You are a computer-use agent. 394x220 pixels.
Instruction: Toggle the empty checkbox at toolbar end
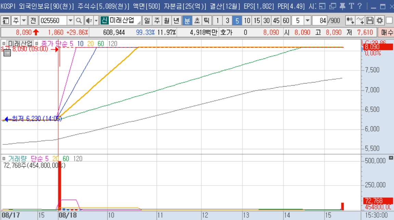[389, 21]
